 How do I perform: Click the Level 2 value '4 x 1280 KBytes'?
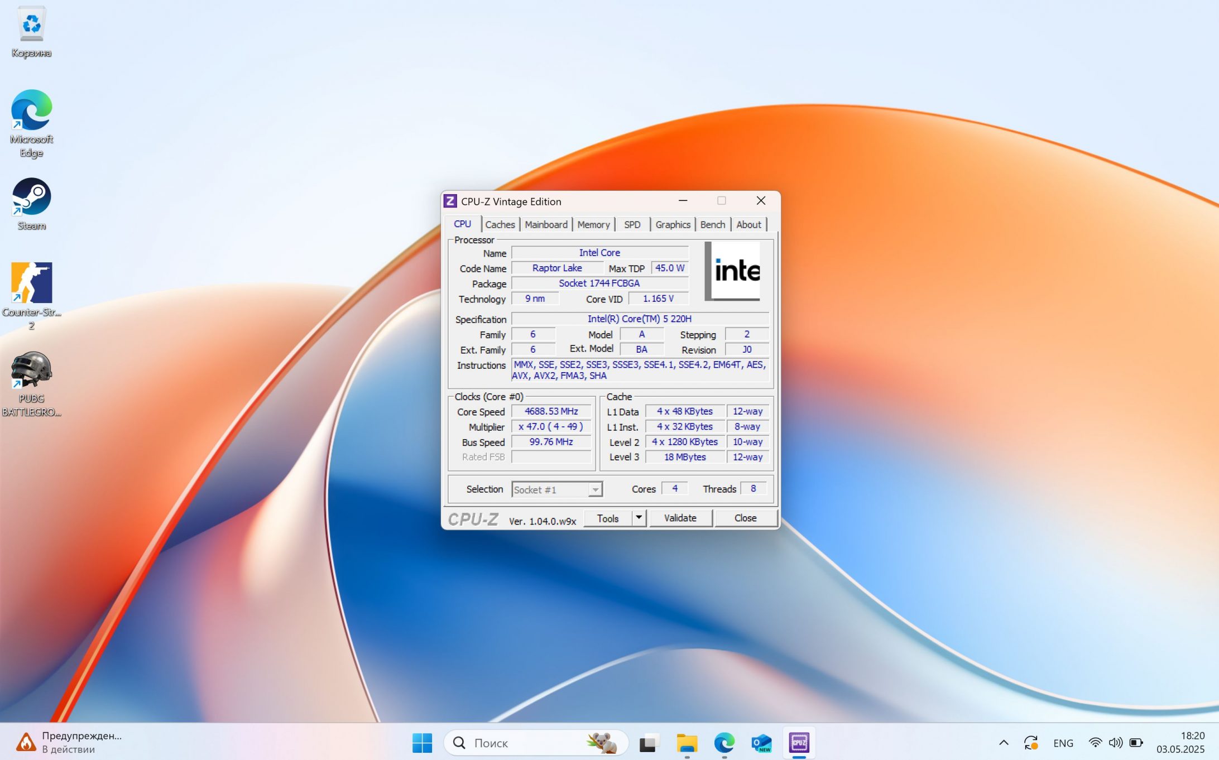685,441
